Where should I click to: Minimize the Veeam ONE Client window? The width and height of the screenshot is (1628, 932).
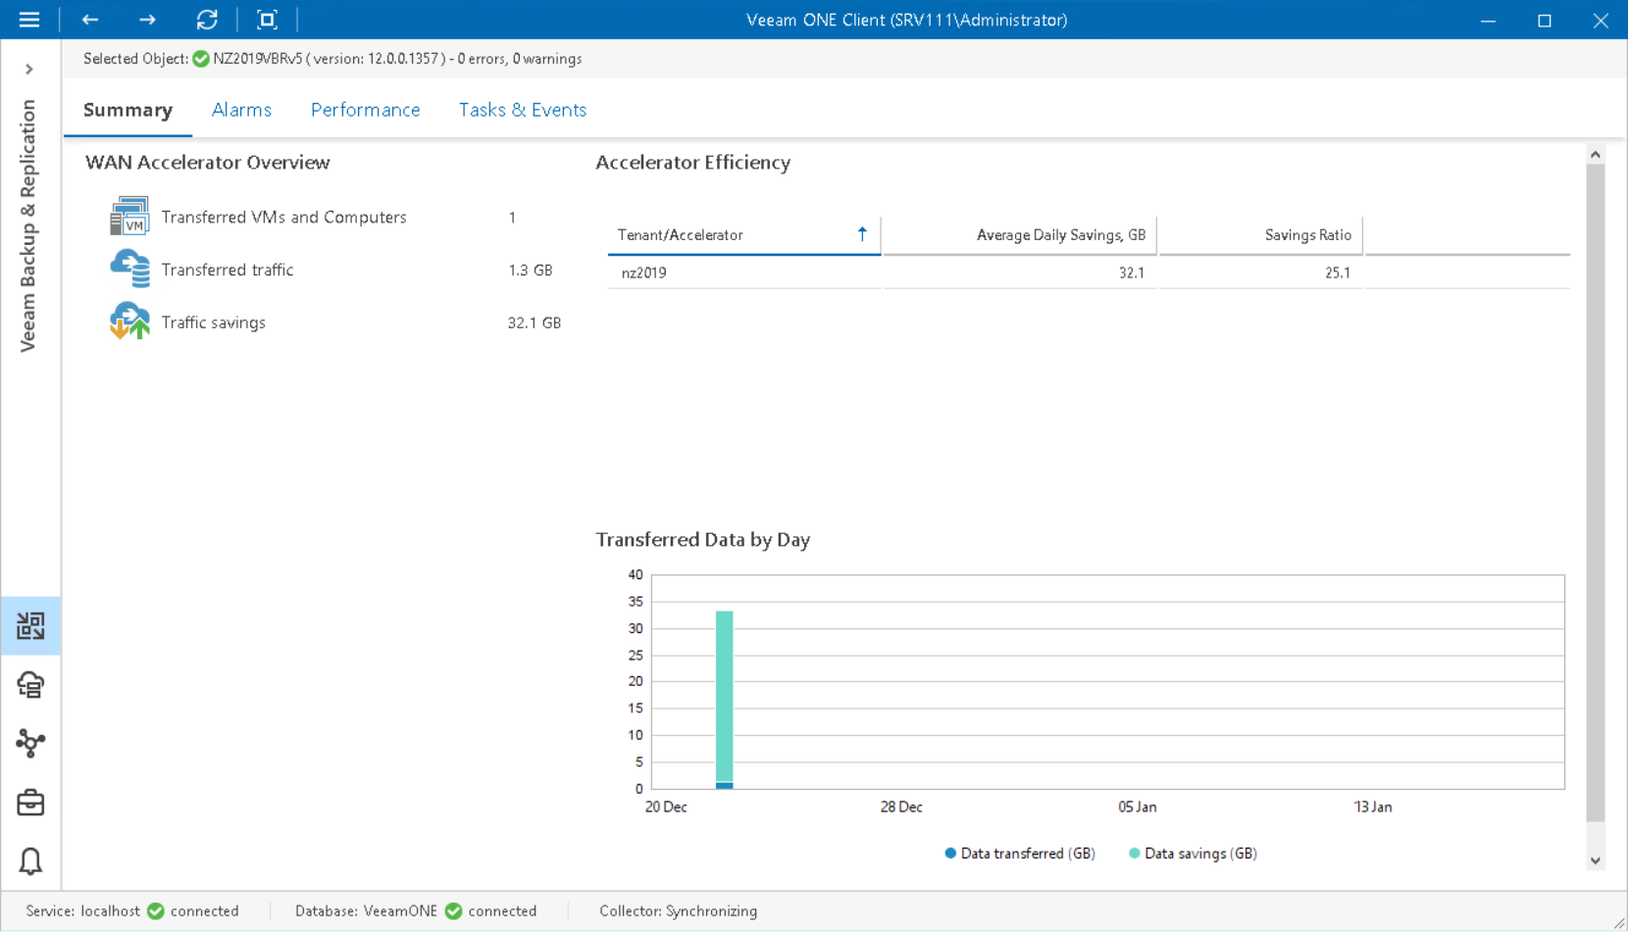click(1488, 20)
